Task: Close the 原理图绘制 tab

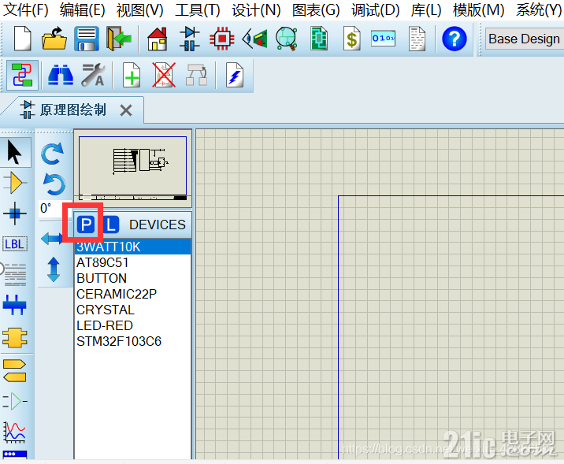Action: (126, 110)
